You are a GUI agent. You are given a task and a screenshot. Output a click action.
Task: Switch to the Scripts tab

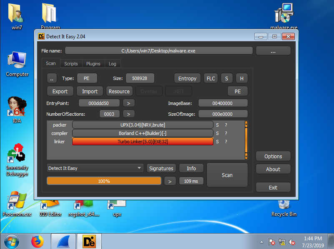coord(71,64)
